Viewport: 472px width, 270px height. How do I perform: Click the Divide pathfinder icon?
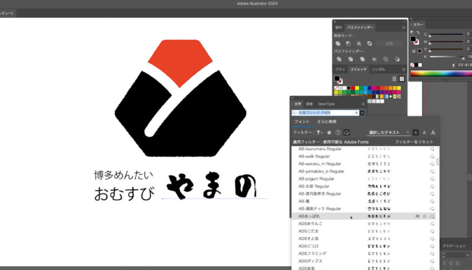point(339,59)
